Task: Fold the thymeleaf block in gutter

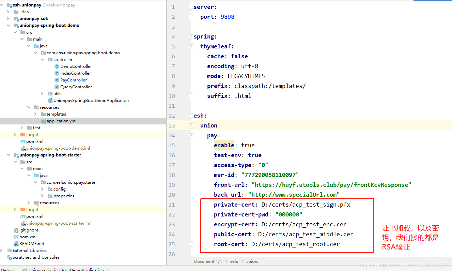Action: [x=191, y=46]
